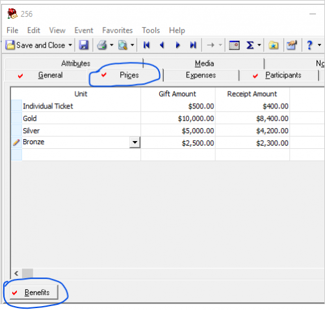The width and height of the screenshot is (325, 310).
Task: Click the Sigma summary icon
Action: [x=250, y=45]
